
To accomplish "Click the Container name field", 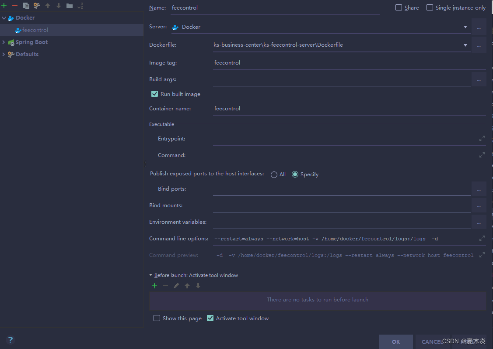I will coord(350,109).
